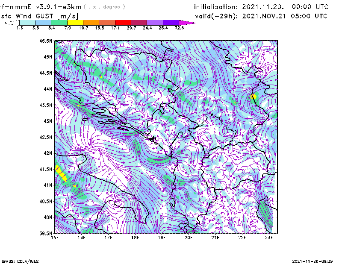342x264 pixels.
Task: Click the 15E longitude label
Action: (x=55, y=238)
